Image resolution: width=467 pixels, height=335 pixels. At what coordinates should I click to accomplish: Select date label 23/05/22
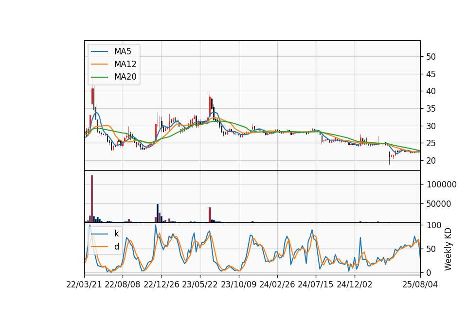click(x=200, y=285)
